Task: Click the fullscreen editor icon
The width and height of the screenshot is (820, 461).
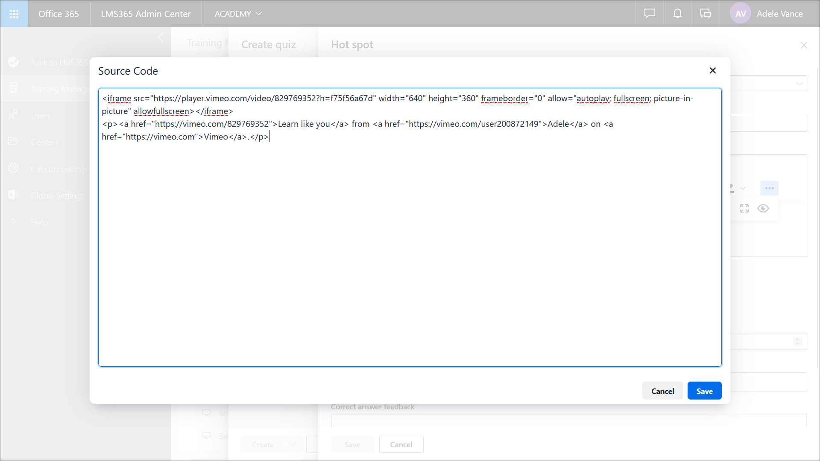Action: pos(744,208)
